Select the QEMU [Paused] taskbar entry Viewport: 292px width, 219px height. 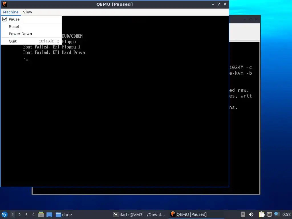196,214
